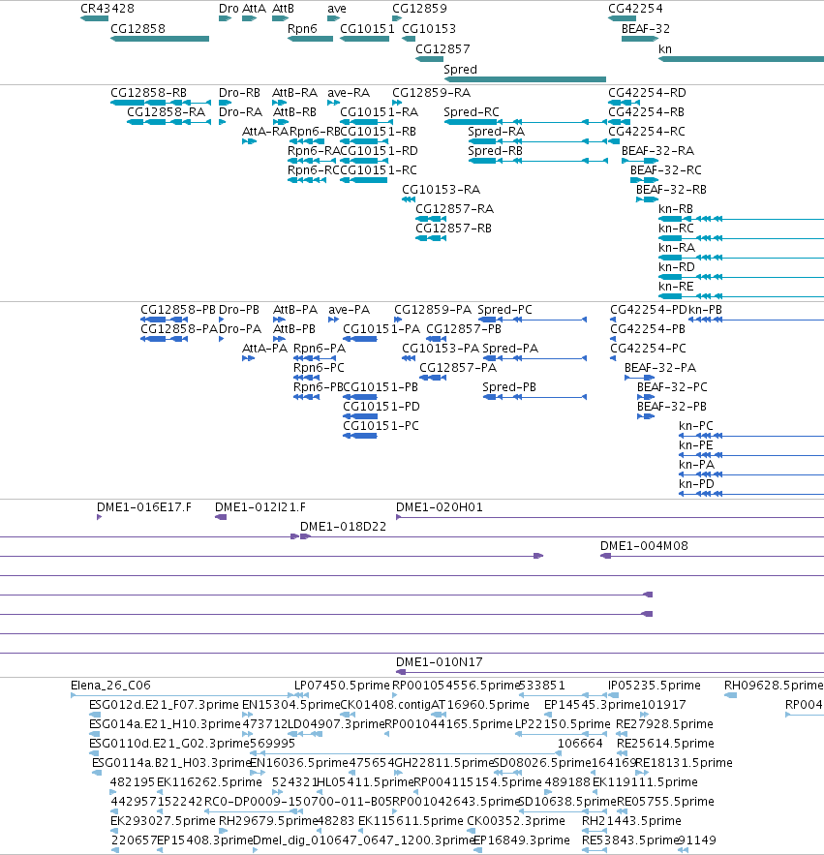
Task: Select BAC clone DME1-018D22
Action: pos(562,536)
